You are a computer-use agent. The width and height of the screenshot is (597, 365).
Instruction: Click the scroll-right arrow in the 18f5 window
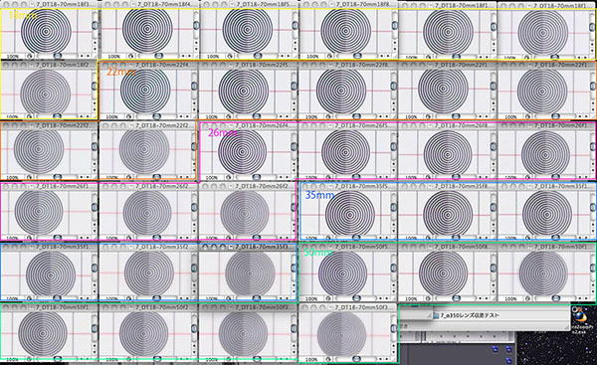point(288,56)
